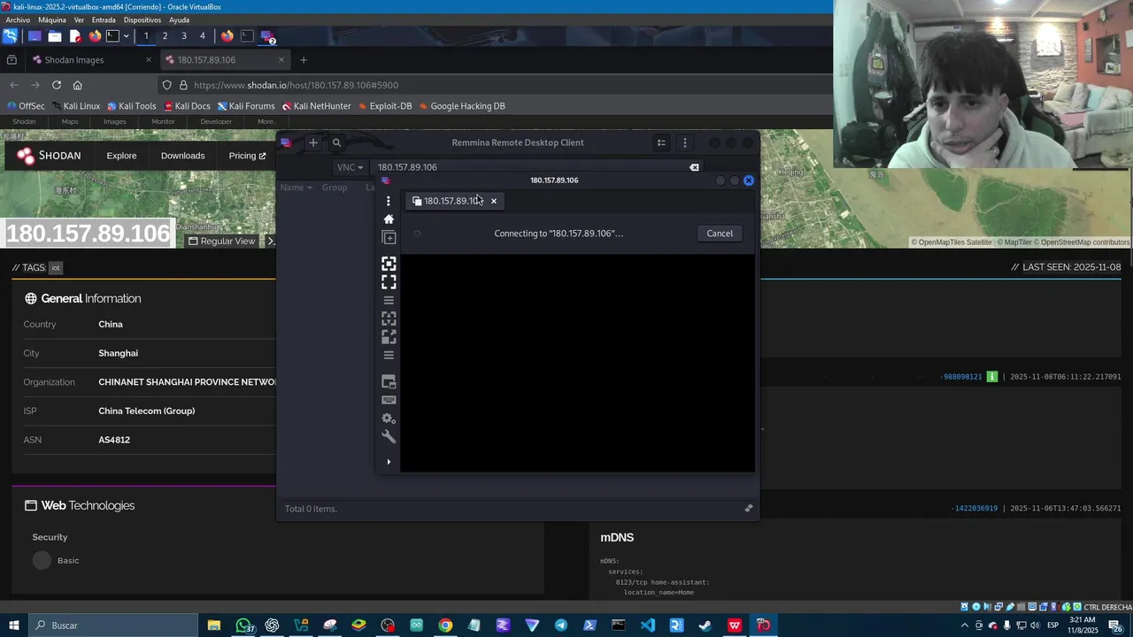Close the 180.157.89.106 connection tab

point(494,201)
